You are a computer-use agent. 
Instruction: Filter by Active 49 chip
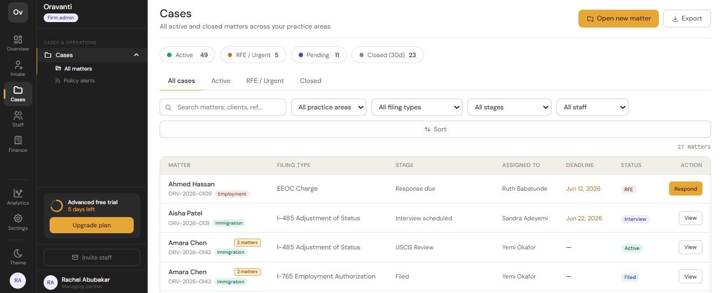[187, 55]
